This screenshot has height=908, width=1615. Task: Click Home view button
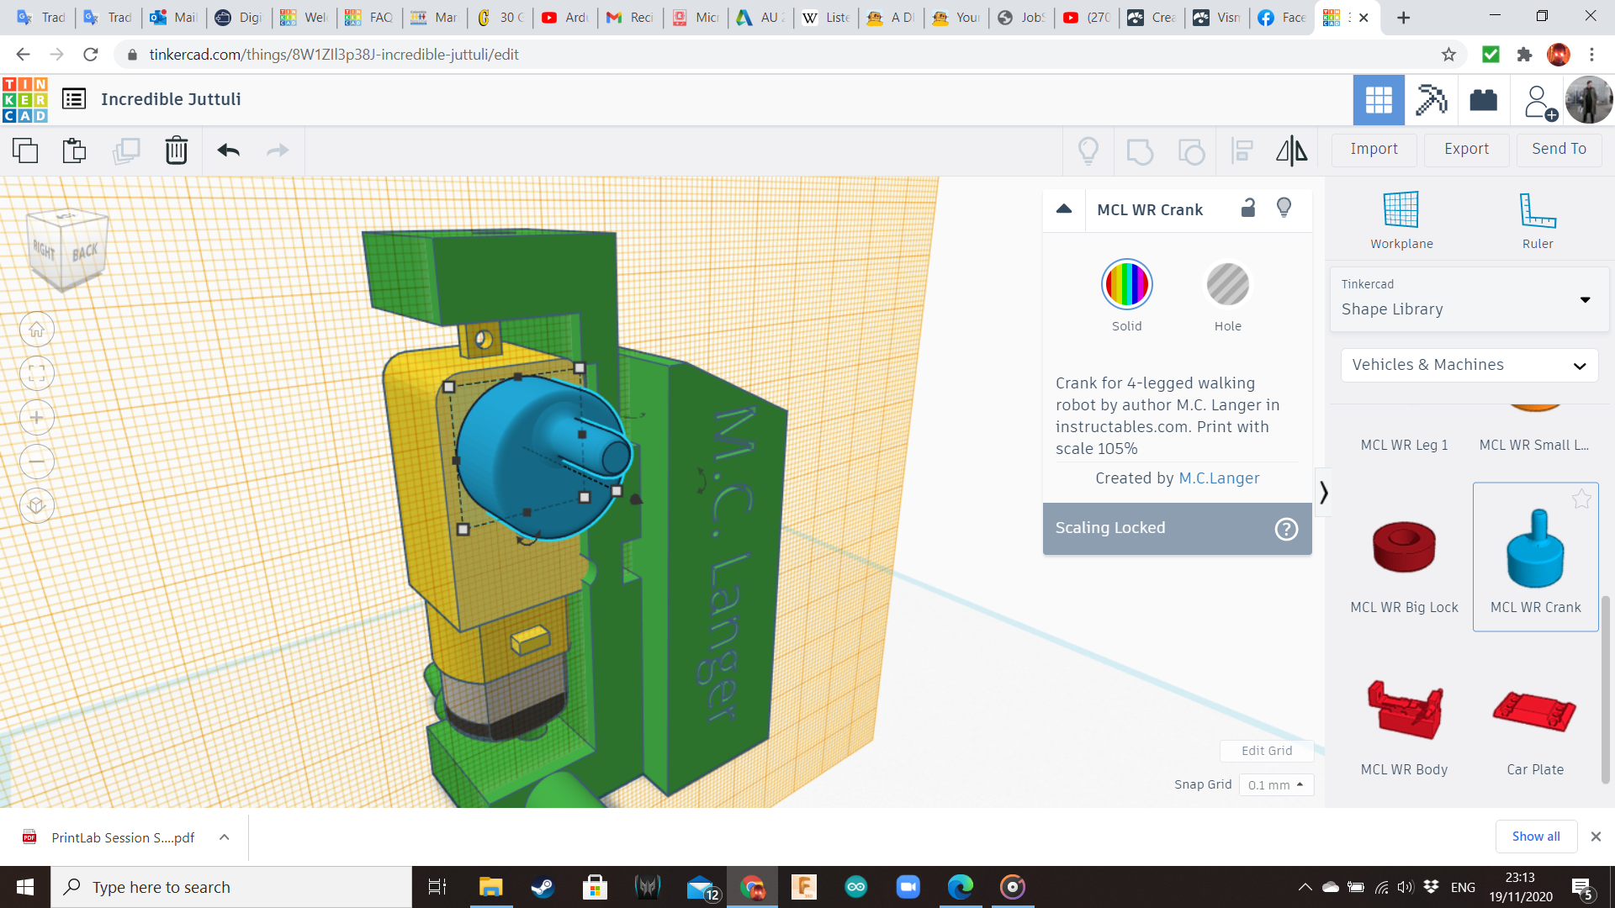[37, 330]
